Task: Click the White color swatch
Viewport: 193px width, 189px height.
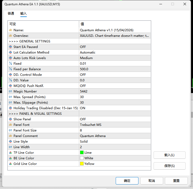Action: point(82,158)
